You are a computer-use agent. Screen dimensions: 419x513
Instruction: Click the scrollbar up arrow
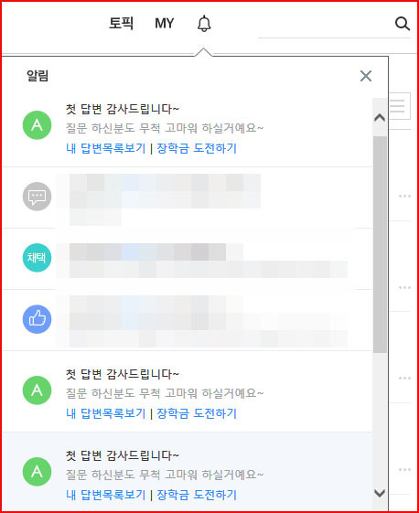click(380, 117)
